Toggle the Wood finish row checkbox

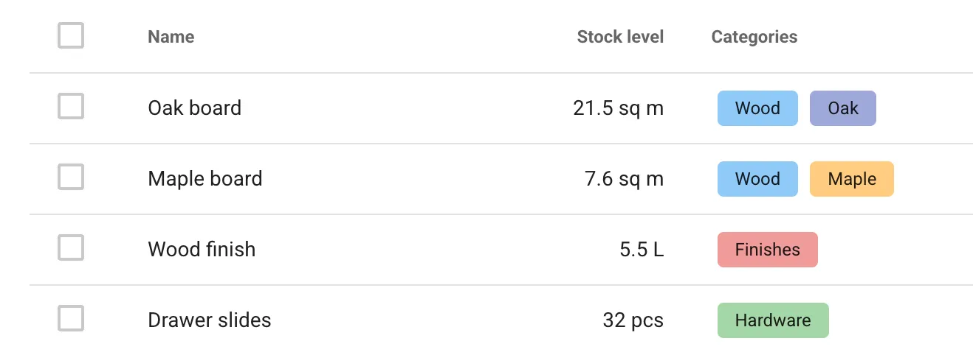(71, 247)
